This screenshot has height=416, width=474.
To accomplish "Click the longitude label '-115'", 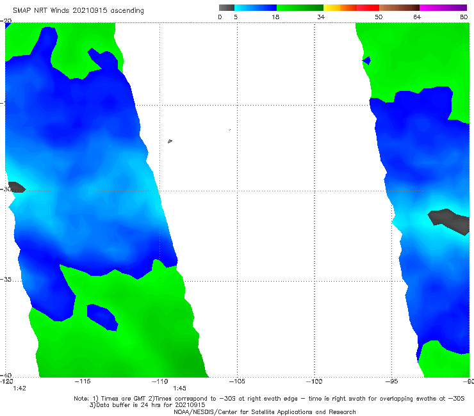I will tap(83, 381).
